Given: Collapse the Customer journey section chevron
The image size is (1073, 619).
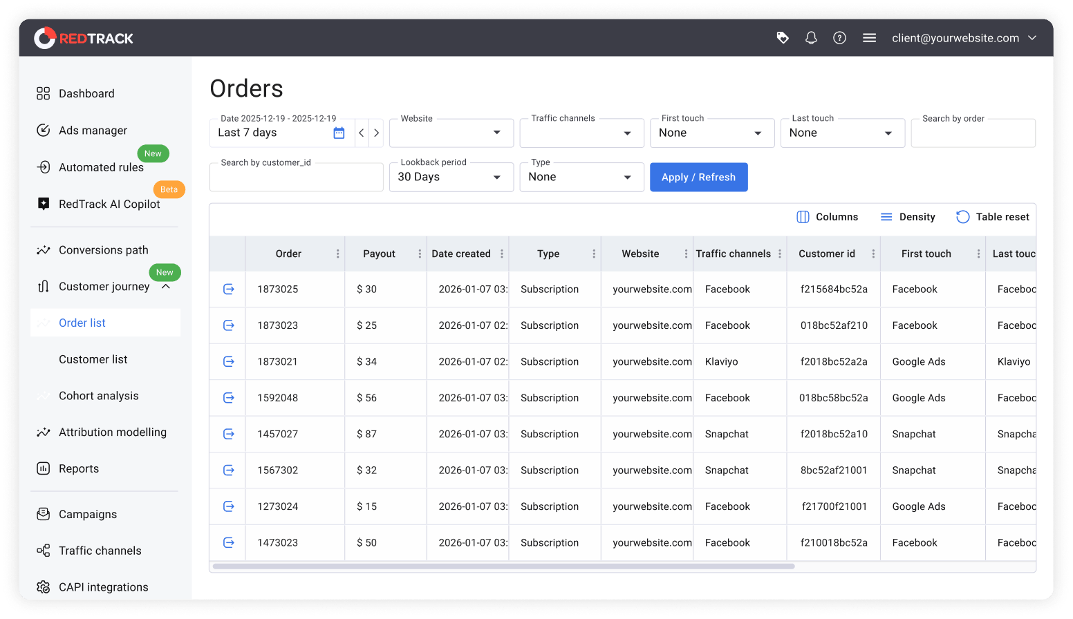Looking at the screenshot, I should (x=166, y=287).
